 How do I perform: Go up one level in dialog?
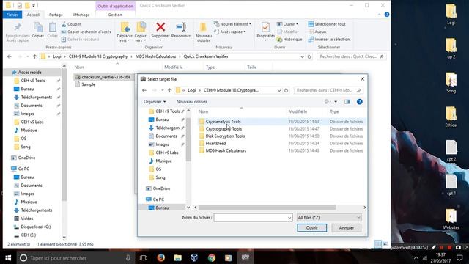pos(169,90)
